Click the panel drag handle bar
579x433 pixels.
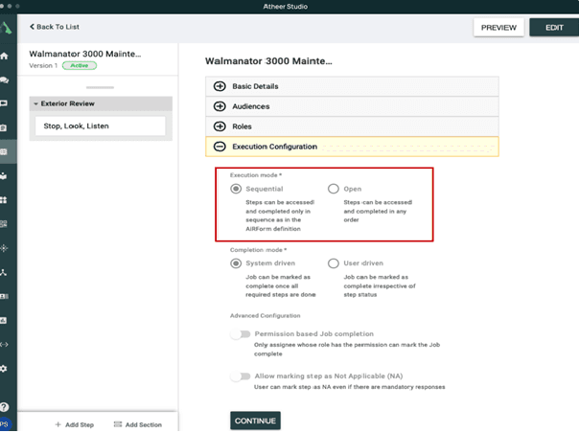(100, 87)
